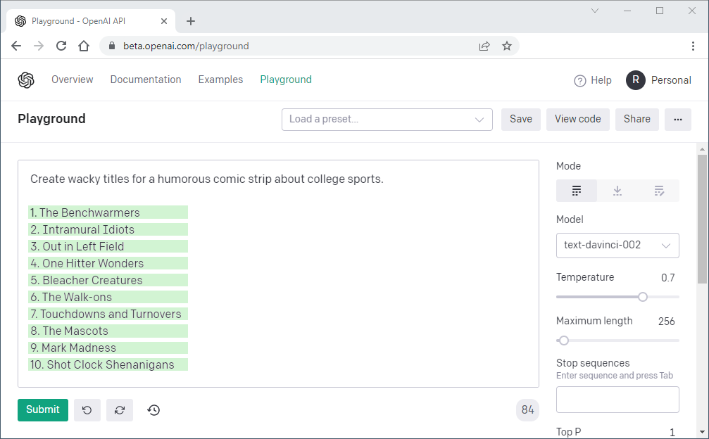
Task: Open the Chrome three-dot menu
Action: 693,46
